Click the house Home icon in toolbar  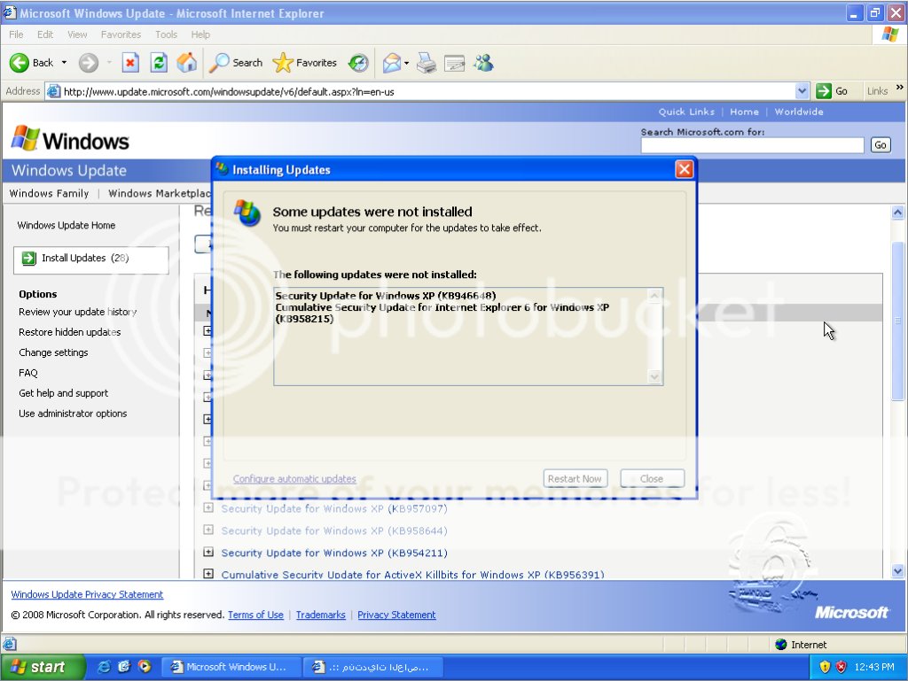point(186,63)
